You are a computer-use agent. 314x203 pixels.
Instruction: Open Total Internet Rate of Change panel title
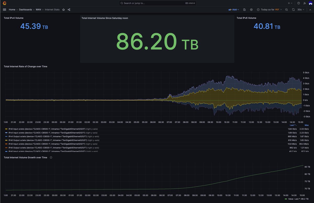pyautogui.click(x=25, y=67)
